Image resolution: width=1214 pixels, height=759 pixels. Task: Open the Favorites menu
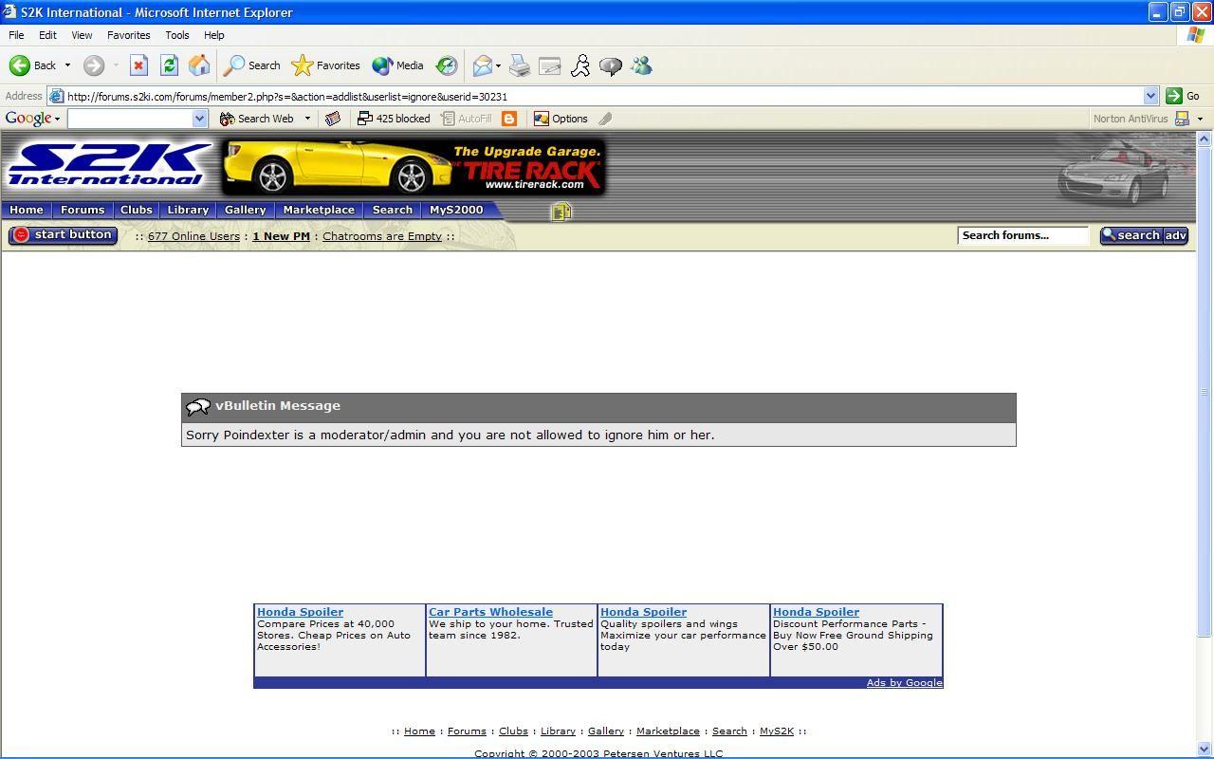tap(128, 35)
